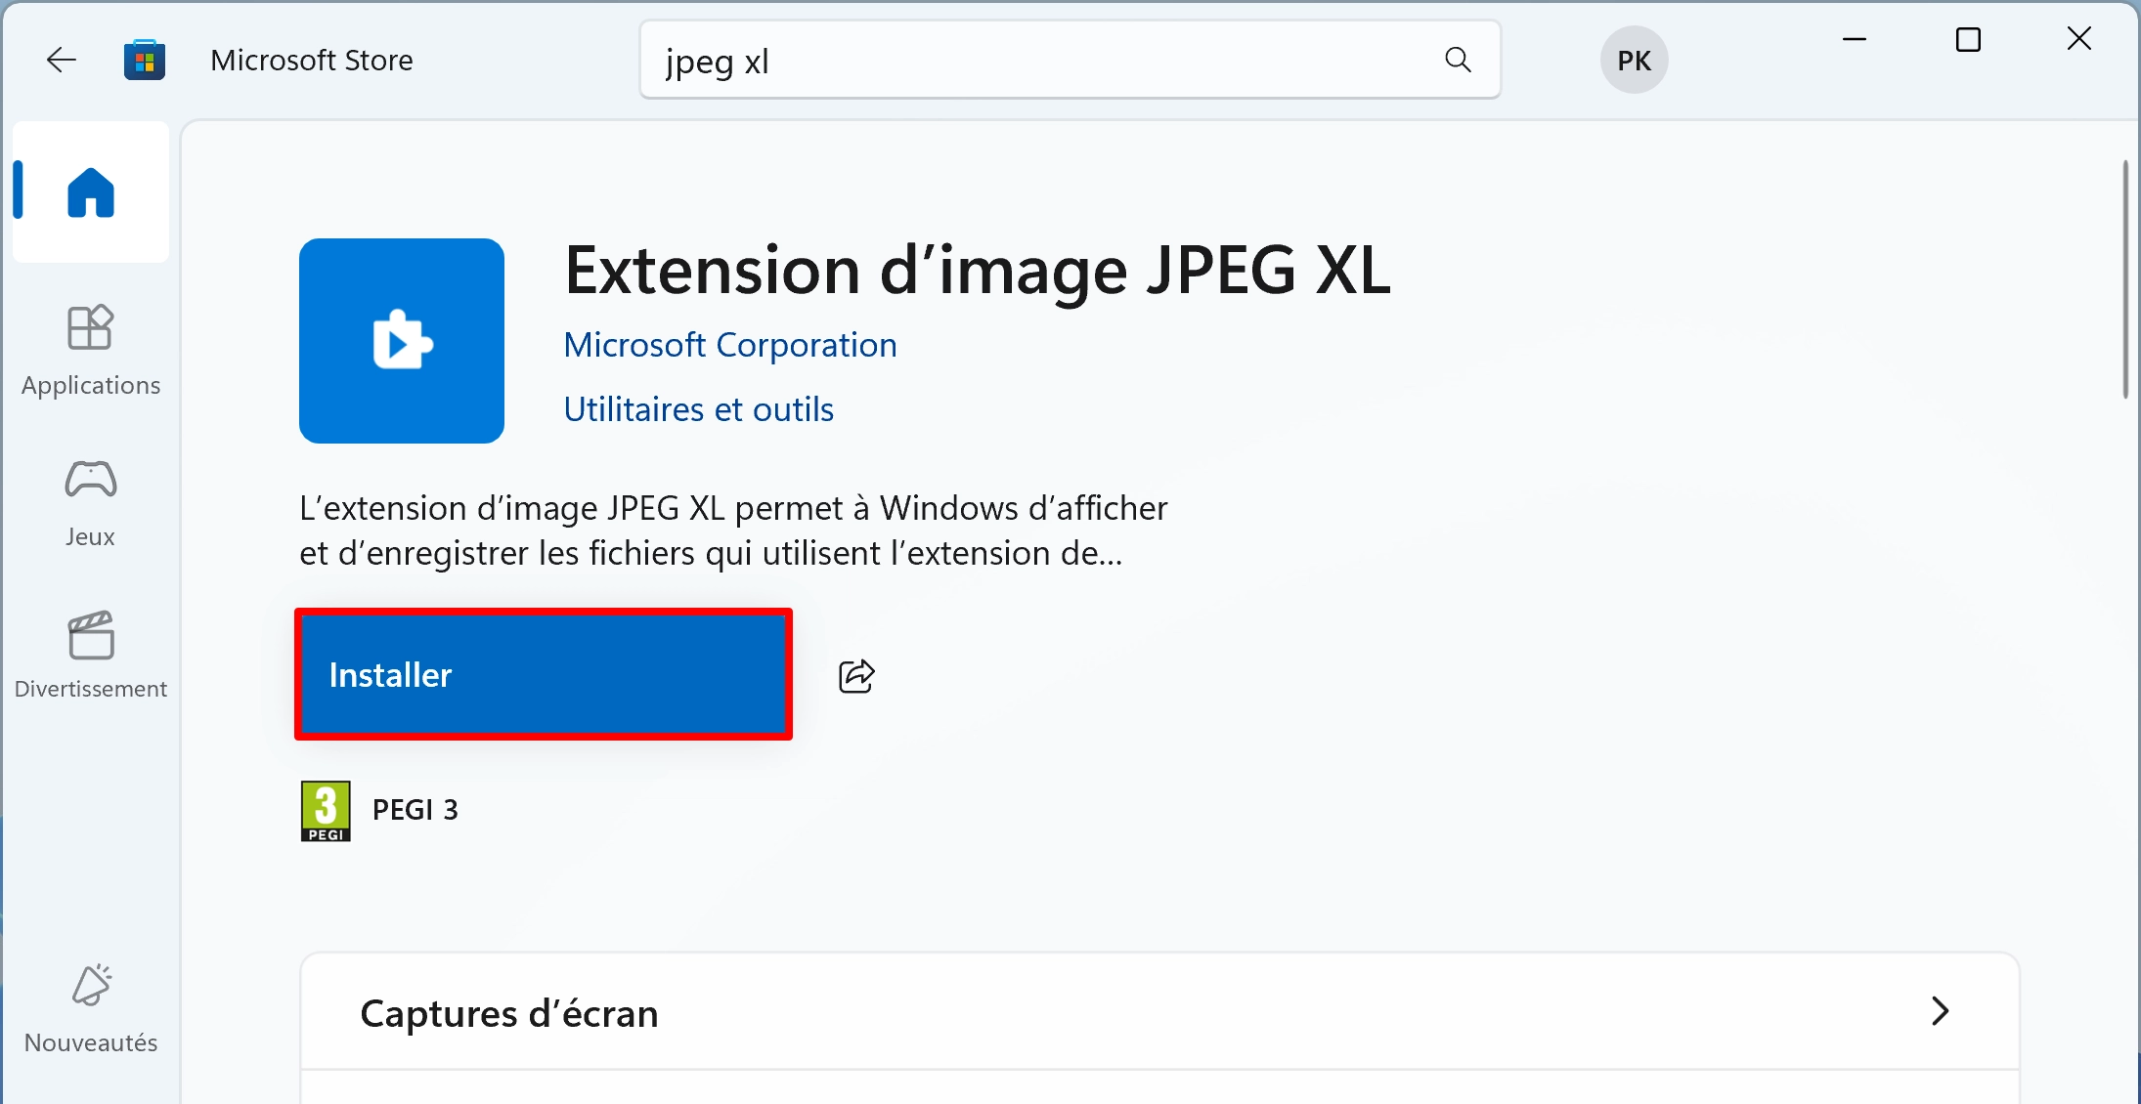Expand the truncated app description text
This screenshot has width=2141, height=1104.
click(x=733, y=531)
